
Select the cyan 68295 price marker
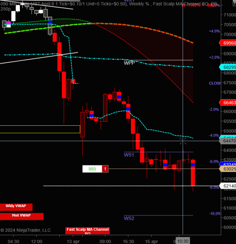[x=228, y=67]
